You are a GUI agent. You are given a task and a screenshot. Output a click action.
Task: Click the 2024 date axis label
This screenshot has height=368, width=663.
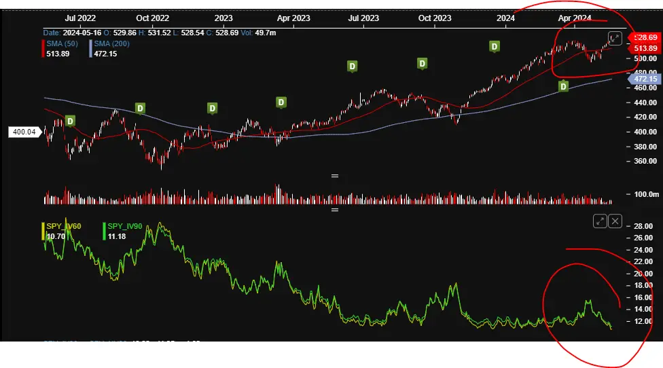(x=505, y=18)
